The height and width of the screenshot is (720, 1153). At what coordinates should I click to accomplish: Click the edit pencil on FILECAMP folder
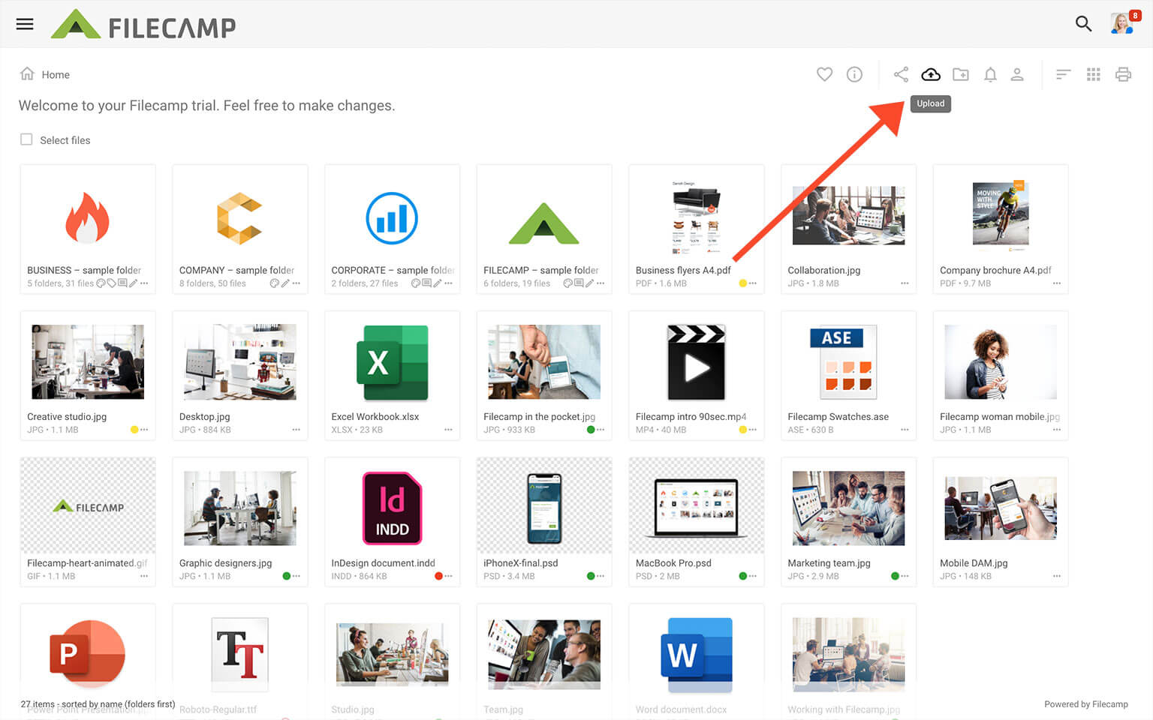click(x=589, y=283)
